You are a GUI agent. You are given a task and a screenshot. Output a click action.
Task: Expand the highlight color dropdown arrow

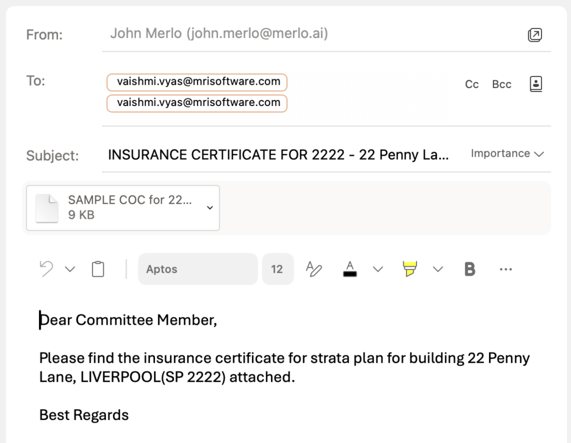tap(438, 269)
